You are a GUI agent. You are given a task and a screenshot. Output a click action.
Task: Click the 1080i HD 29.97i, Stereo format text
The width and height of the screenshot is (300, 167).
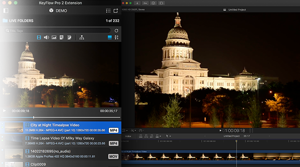click(x=133, y=10)
